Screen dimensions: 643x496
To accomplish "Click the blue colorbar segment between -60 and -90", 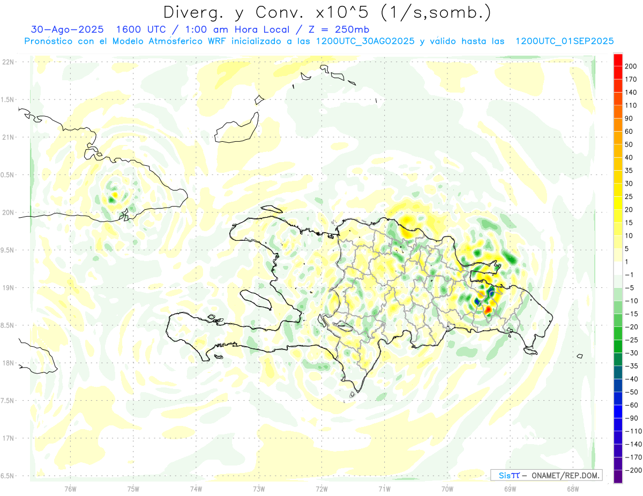I will tap(618, 411).
